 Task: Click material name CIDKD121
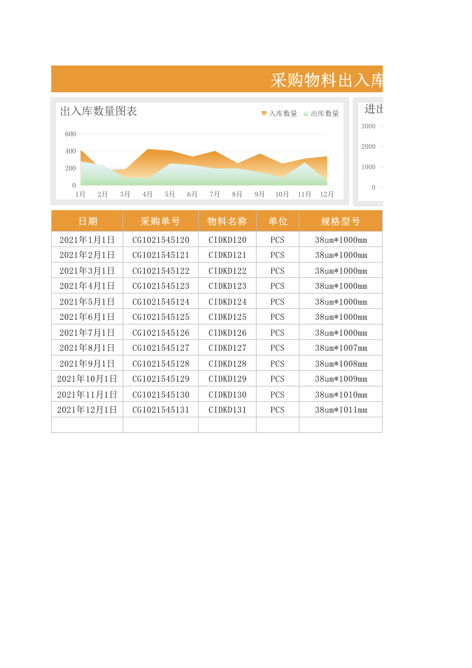coord(227,255)
